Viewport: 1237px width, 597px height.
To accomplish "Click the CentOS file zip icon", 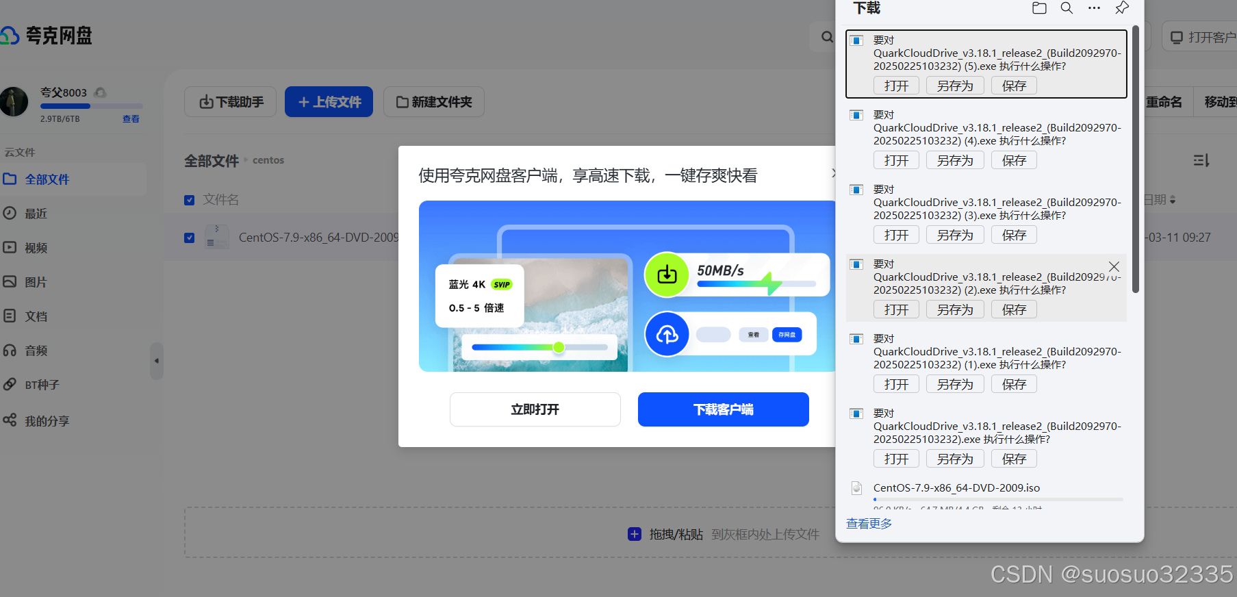I will [x=216, y=238].
